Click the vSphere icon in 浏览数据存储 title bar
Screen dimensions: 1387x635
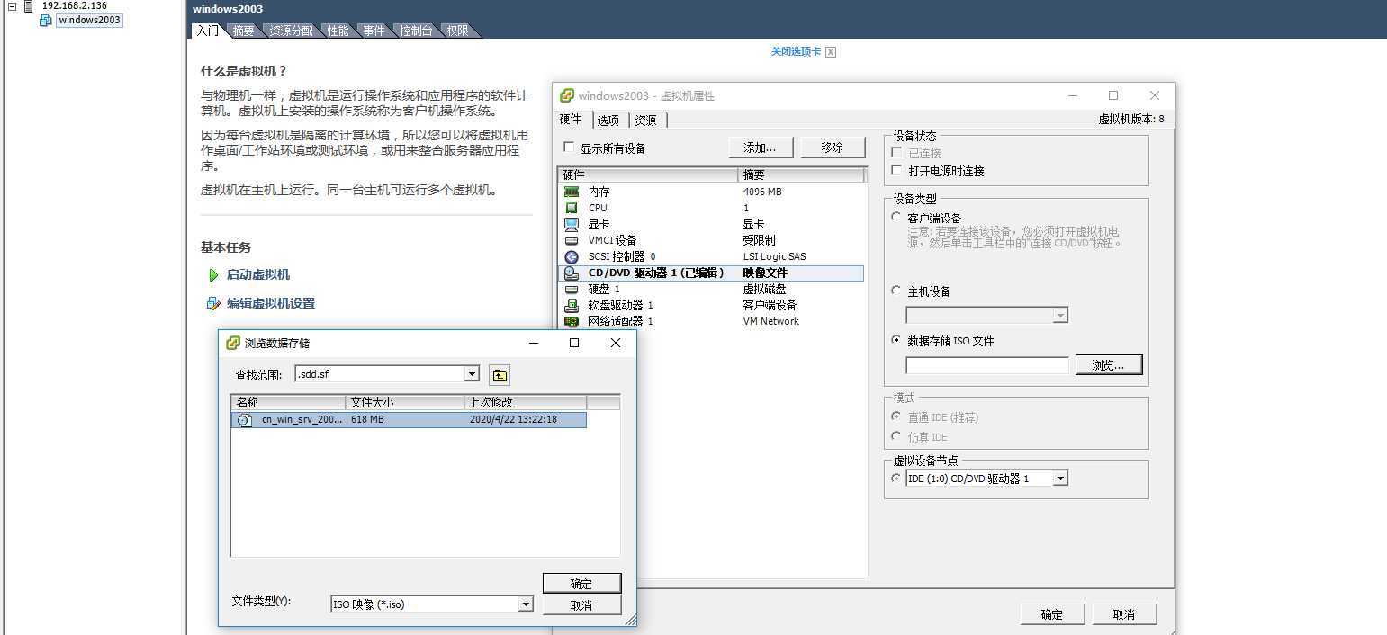coord(233,343)
